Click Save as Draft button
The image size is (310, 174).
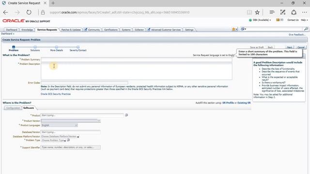257,47
